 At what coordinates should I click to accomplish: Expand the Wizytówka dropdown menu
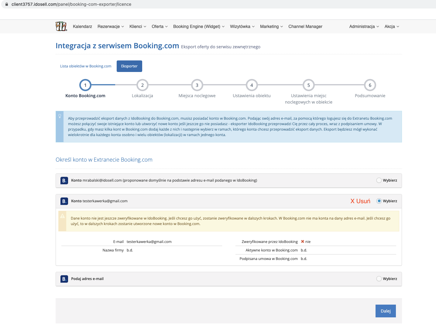pyautogui.click(x=242, y=26)
